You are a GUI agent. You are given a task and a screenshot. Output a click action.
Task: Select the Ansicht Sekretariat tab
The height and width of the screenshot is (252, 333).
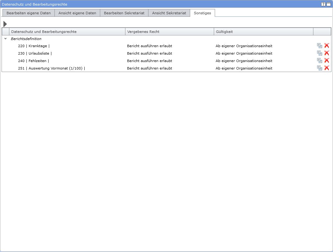pos(169,13)
